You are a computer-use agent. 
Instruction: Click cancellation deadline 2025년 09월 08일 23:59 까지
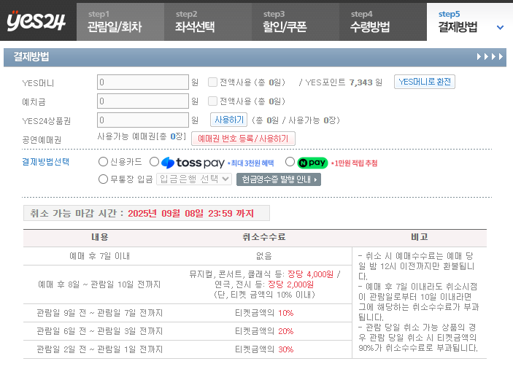coord(190,214)
